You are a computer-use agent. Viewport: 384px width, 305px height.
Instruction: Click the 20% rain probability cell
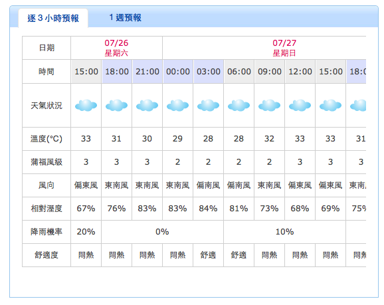[x=86, y=232]
